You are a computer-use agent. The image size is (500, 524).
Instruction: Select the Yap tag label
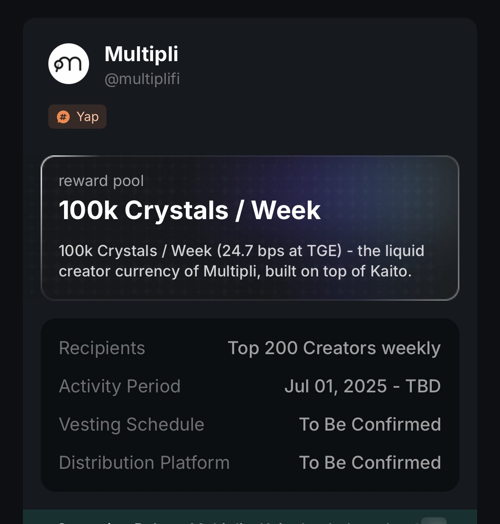(x=87, y=117)
